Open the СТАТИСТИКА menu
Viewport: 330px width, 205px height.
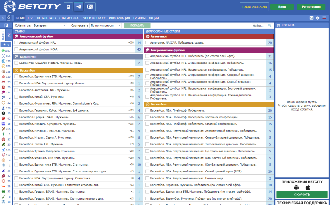pyautogui.click(x=69, y=18)
